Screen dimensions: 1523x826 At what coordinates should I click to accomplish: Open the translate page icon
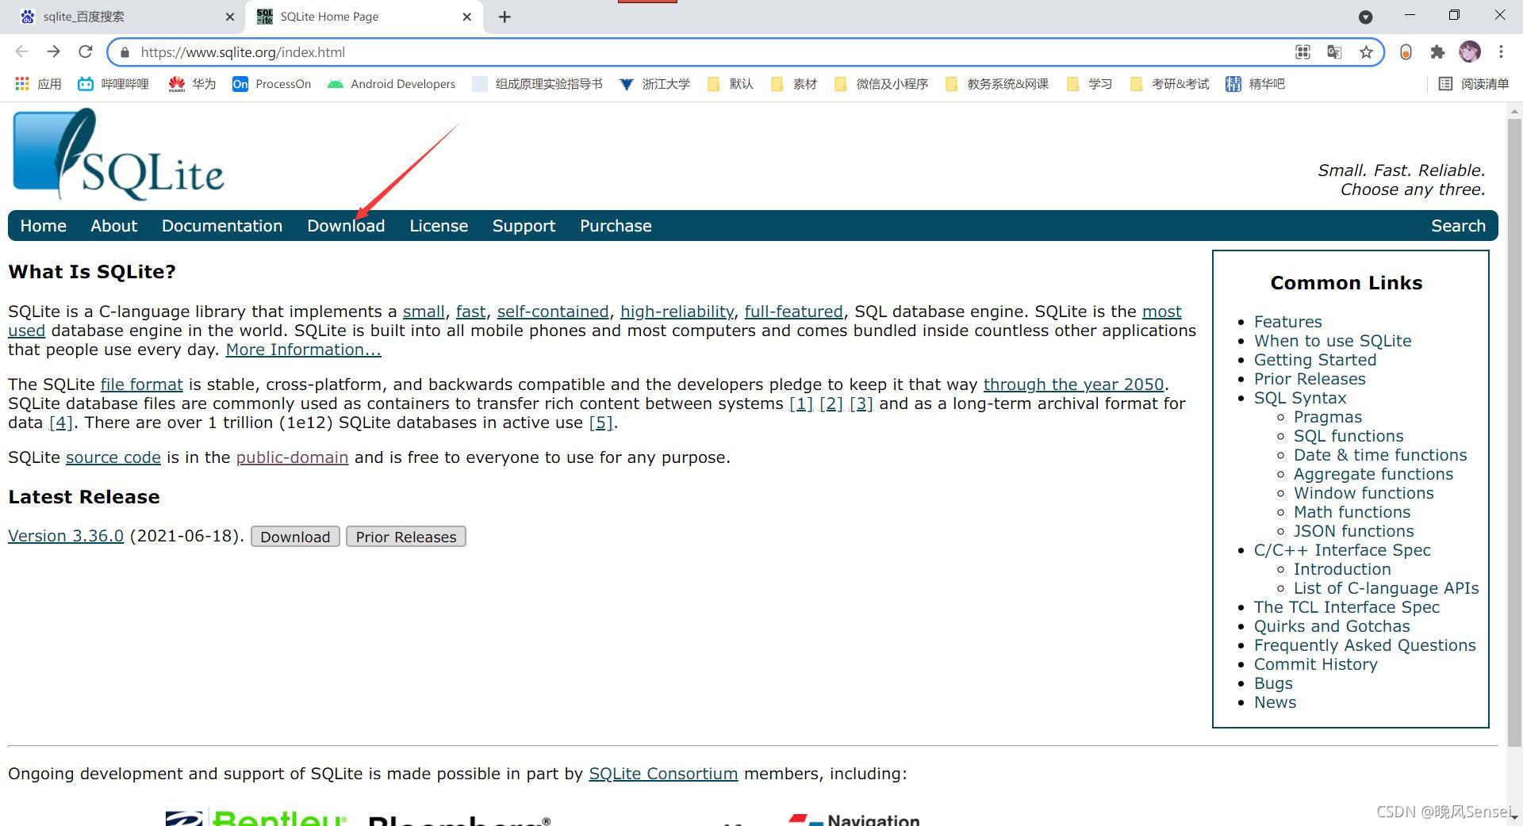1334,52
